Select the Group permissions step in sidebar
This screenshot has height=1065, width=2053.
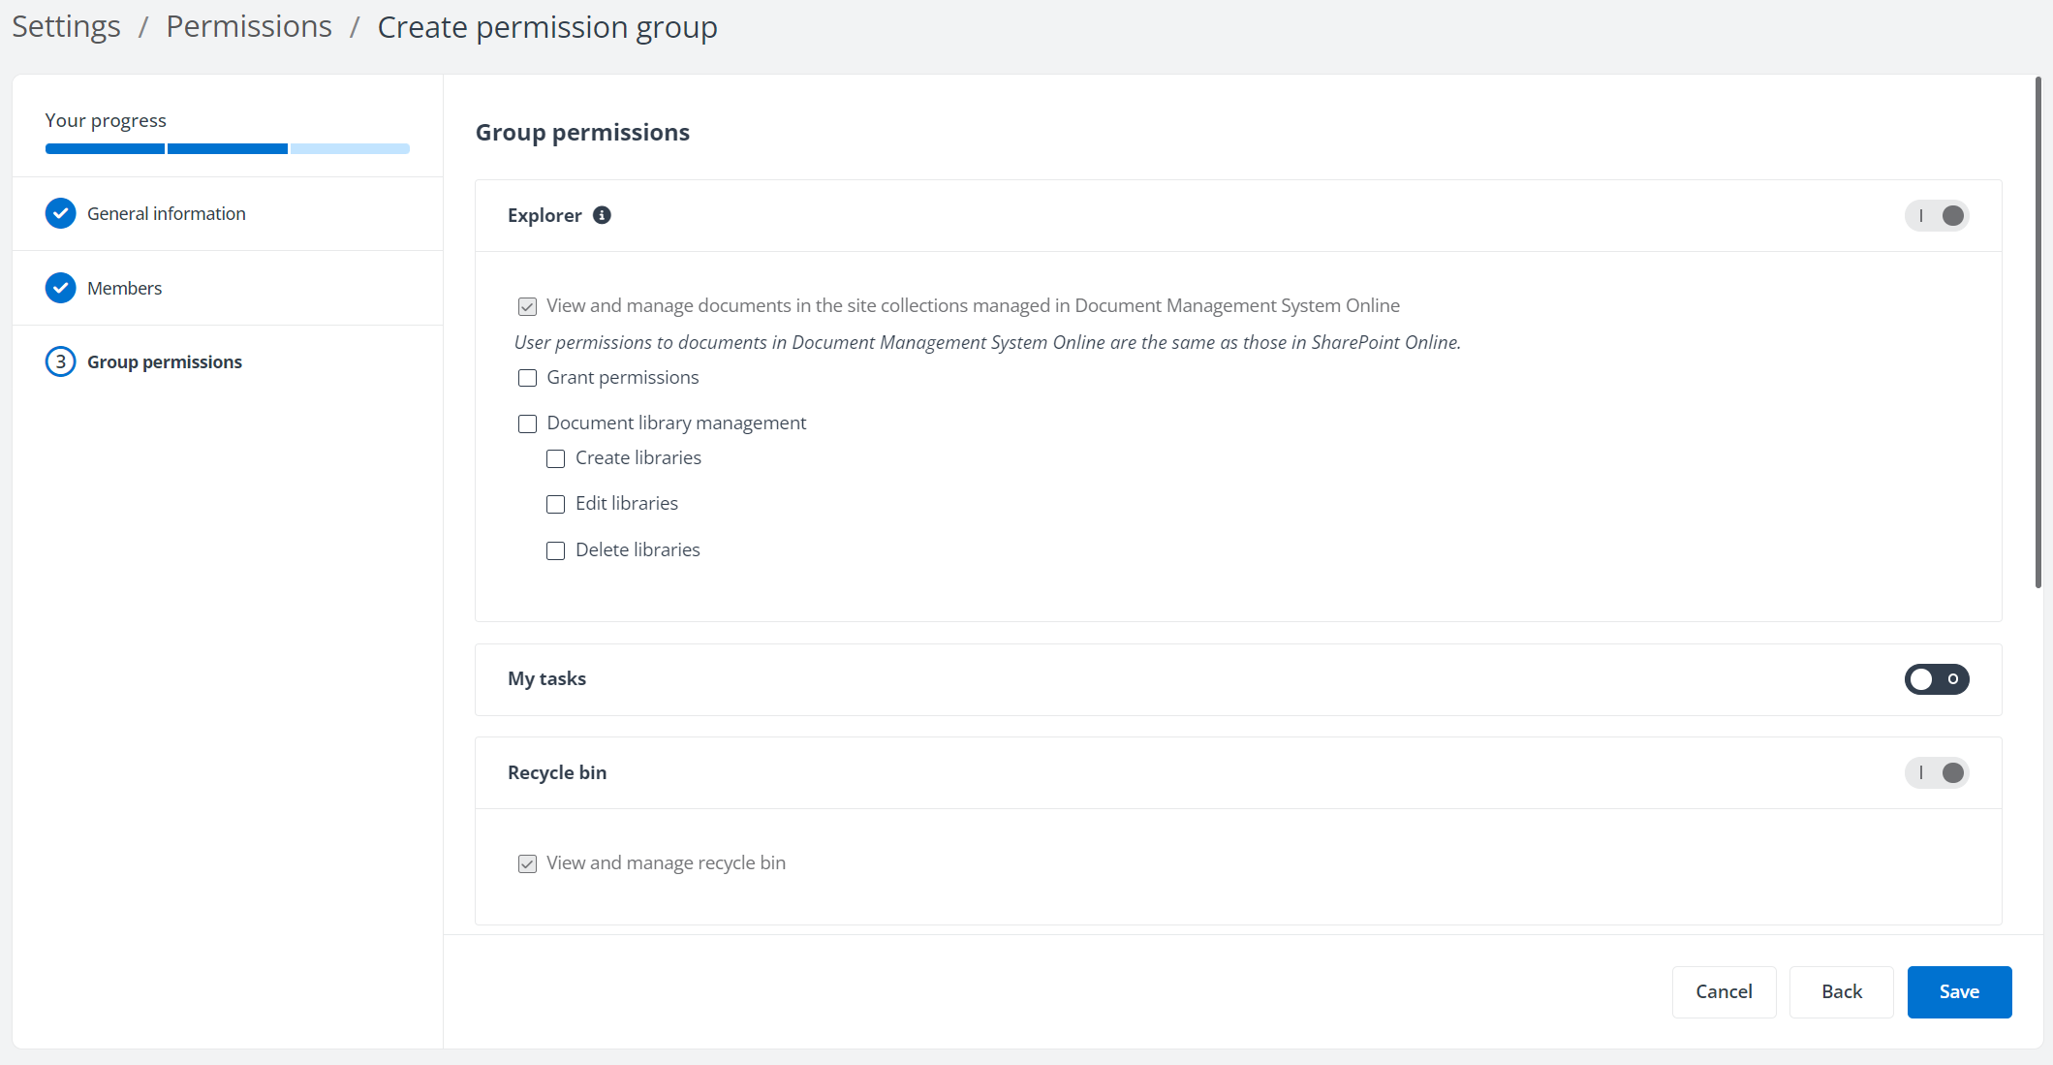click(165, 361)
